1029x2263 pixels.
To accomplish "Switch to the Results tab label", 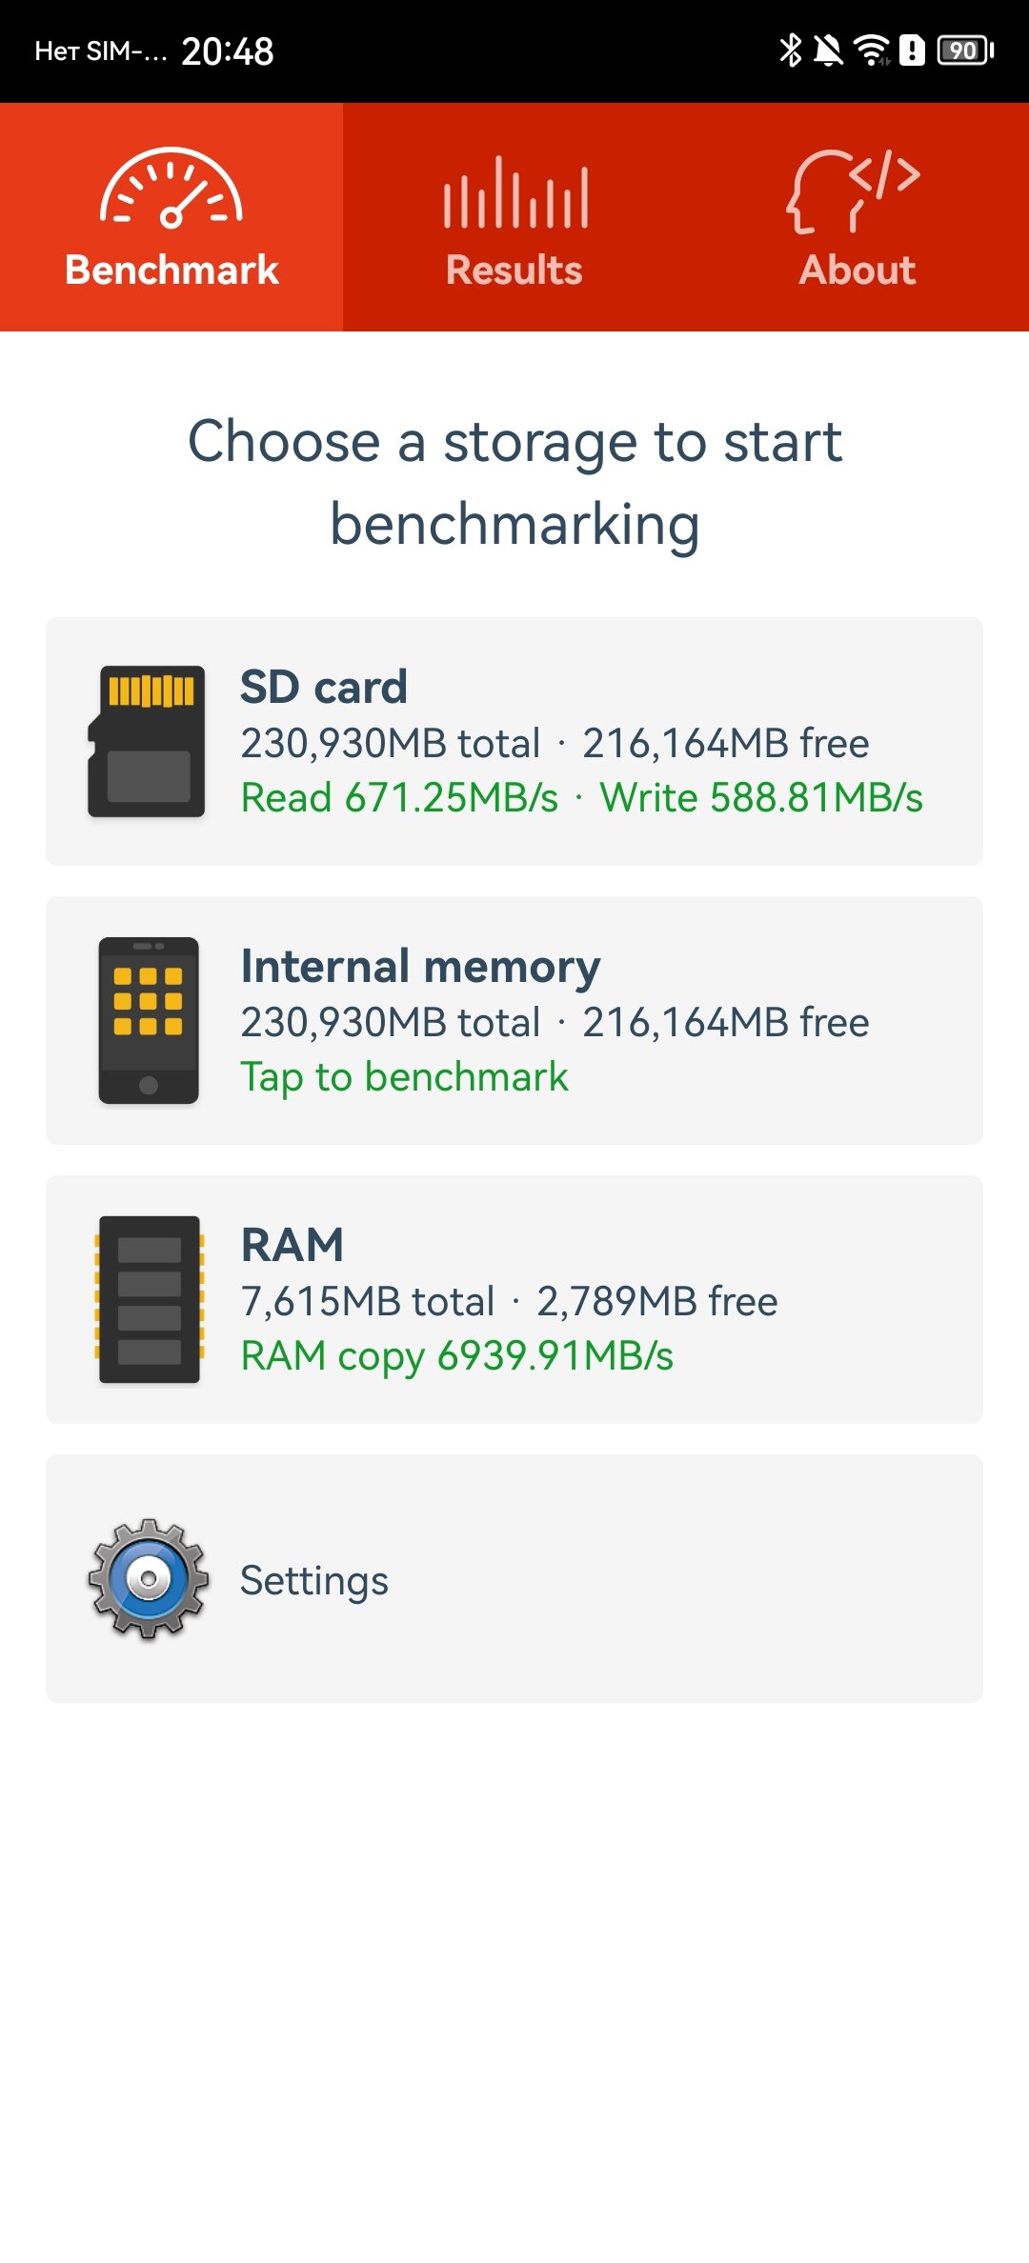I will (514, 270).
